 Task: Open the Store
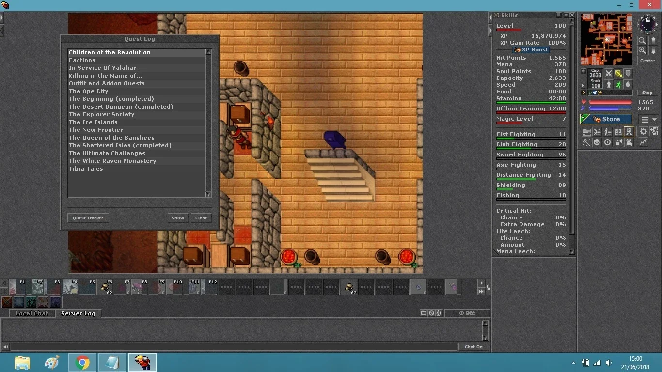[606, 119]
